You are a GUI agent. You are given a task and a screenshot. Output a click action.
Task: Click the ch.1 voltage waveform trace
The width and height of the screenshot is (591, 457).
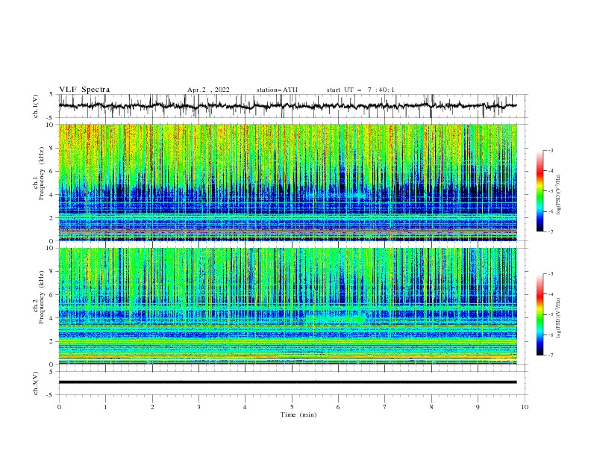pos(287,106)
